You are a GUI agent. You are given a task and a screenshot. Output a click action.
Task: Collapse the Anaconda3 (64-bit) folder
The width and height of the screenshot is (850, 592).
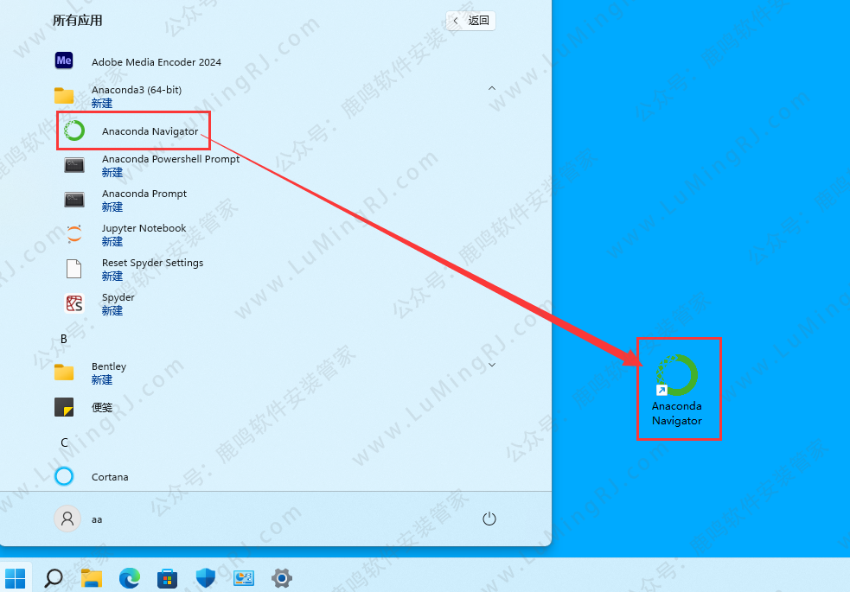tap(491, 88)
